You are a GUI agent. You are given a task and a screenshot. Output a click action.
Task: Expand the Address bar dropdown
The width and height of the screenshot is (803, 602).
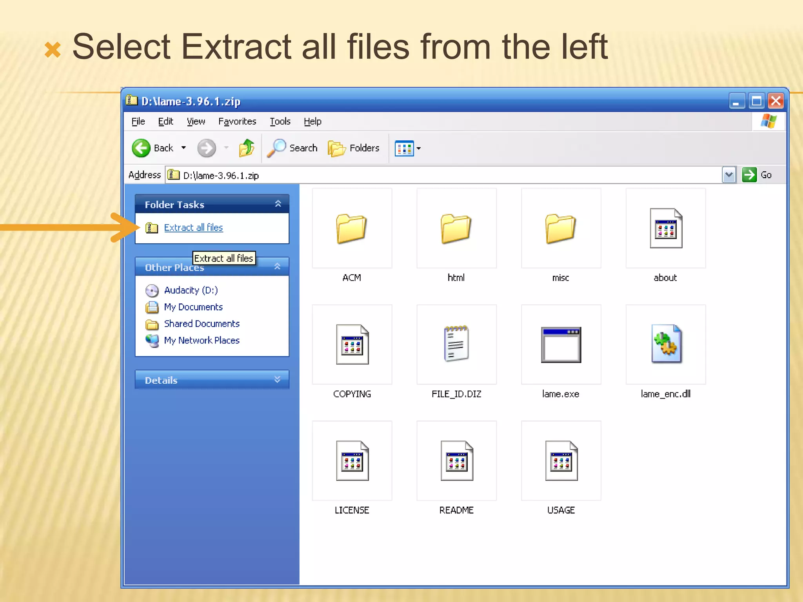pos(729,175)
